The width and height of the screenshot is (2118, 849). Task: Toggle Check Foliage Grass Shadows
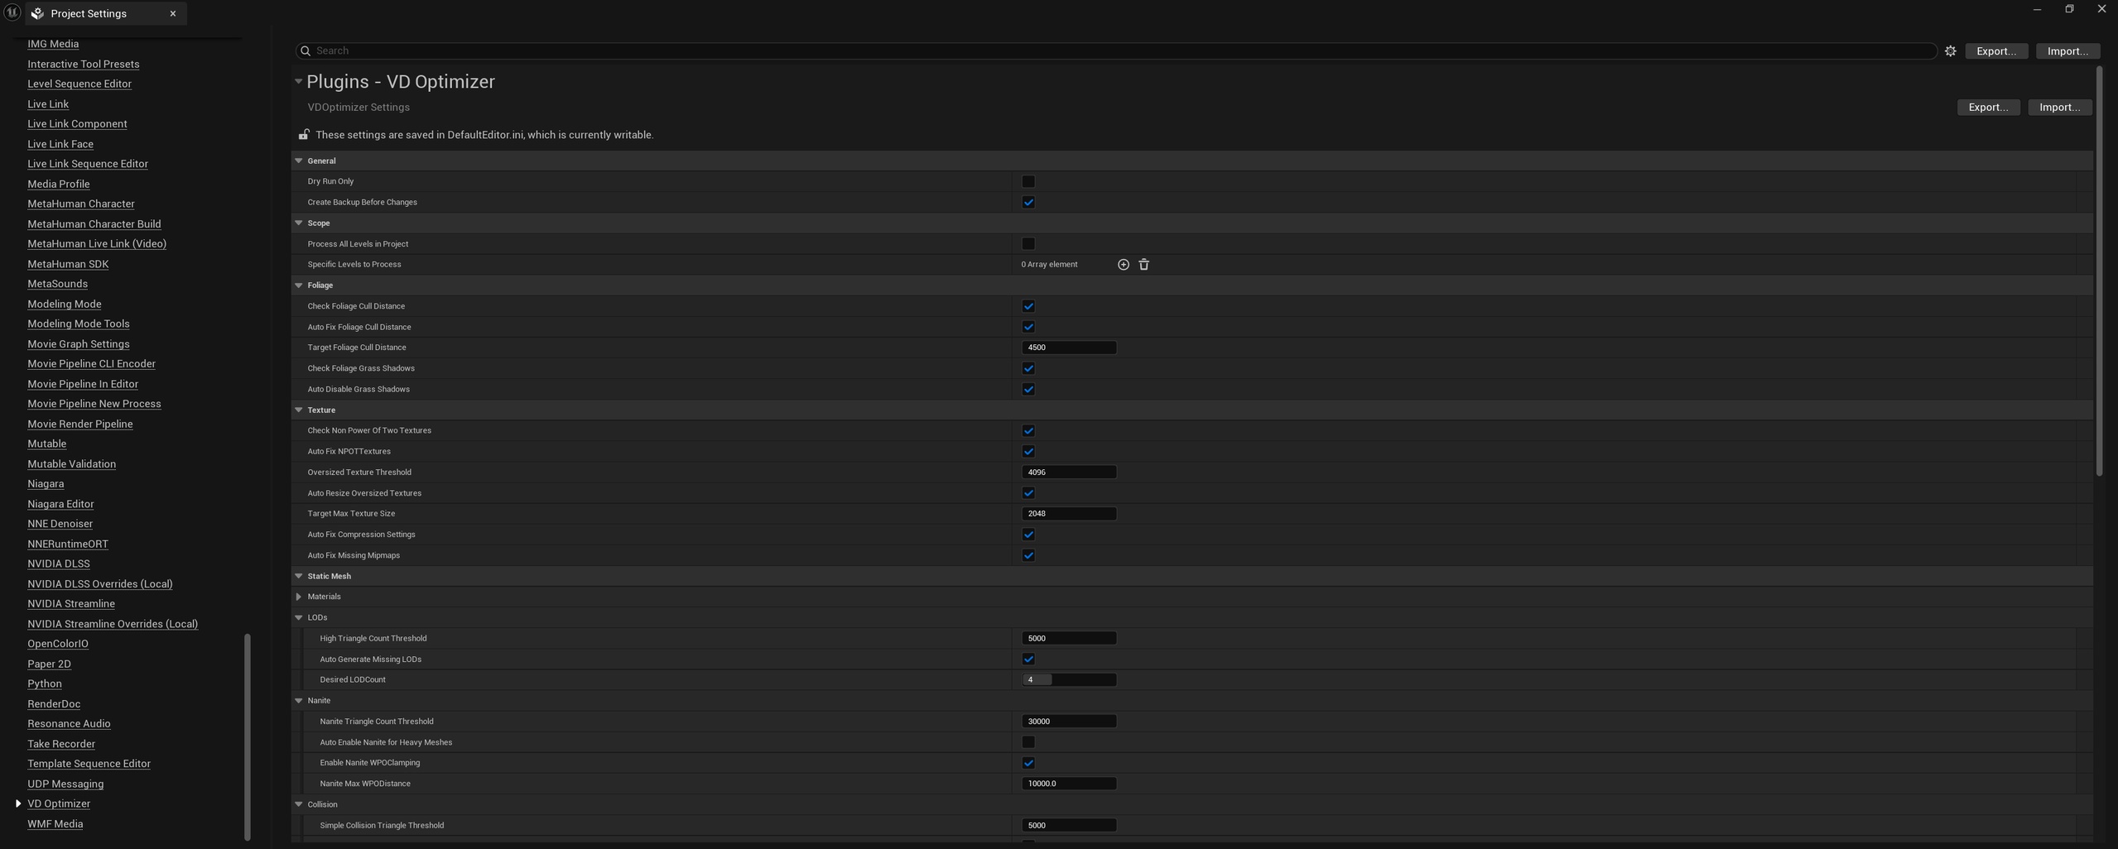pyautogui.click(x=1028, y=368)
